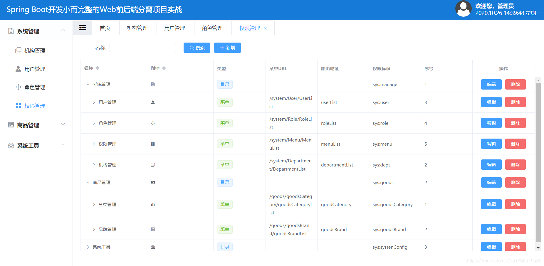Collapse the 系统管理 sidebar menu arrow
Screen dimensions: 544x266
(63, 30)
